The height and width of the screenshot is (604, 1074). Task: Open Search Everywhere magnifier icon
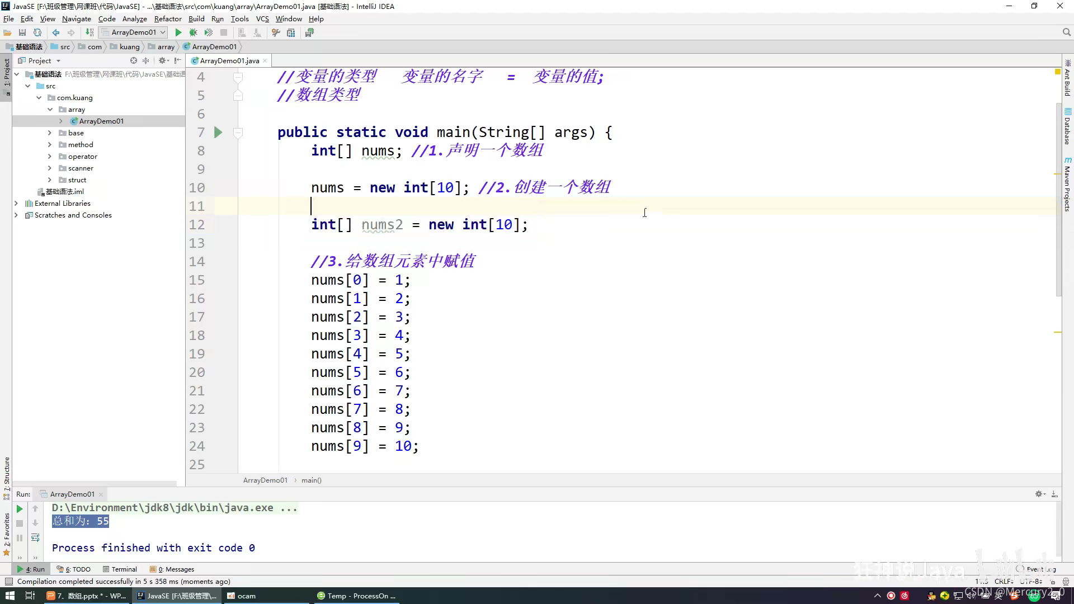[x=1066, y=32]
